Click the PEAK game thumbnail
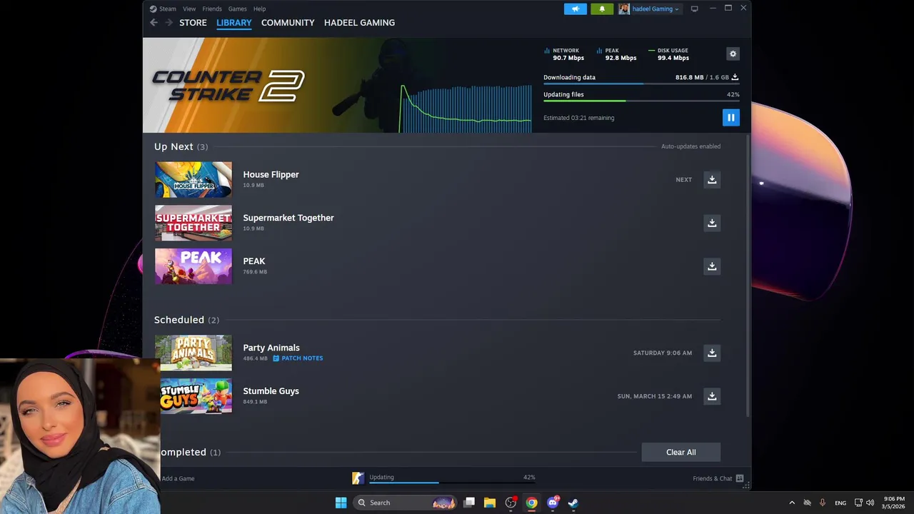This screenshot has width=914, height=514. point(194,266)
